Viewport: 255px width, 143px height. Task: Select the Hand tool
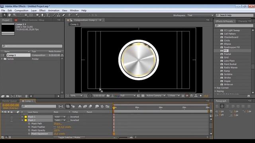point(10,15)
